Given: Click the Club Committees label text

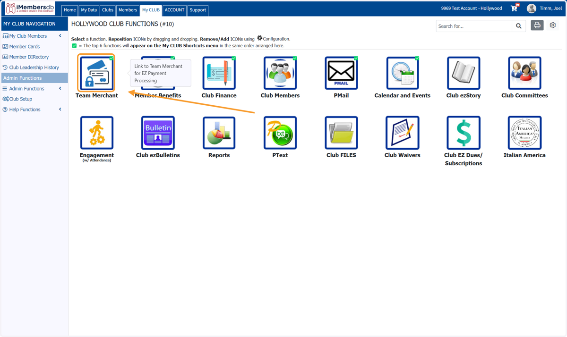Looking at the screenshot, I should point(524,95).
